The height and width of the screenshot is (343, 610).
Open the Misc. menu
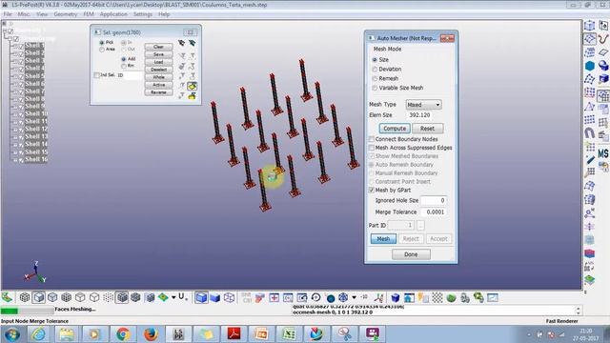click(24, 14)
